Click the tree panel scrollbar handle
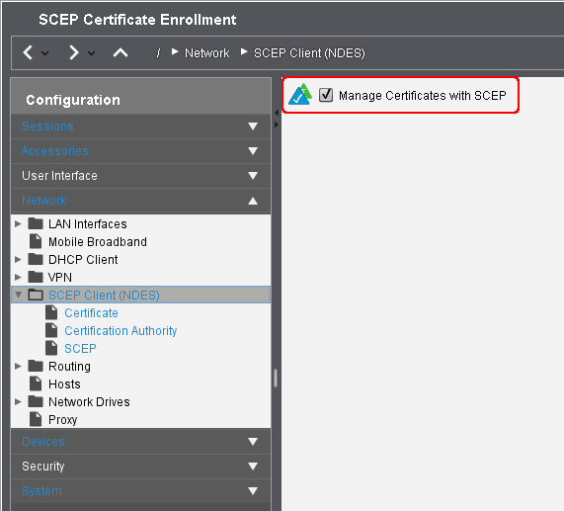The image size is (564, 511). (x=276, y=378)
